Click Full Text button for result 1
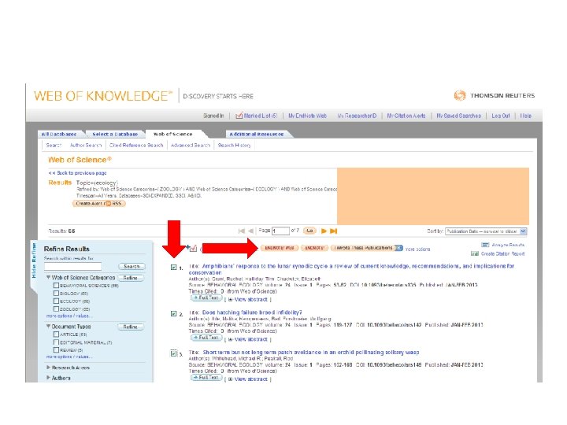The width and height of the screenshot is (567, 425). (x=206, y=297)
